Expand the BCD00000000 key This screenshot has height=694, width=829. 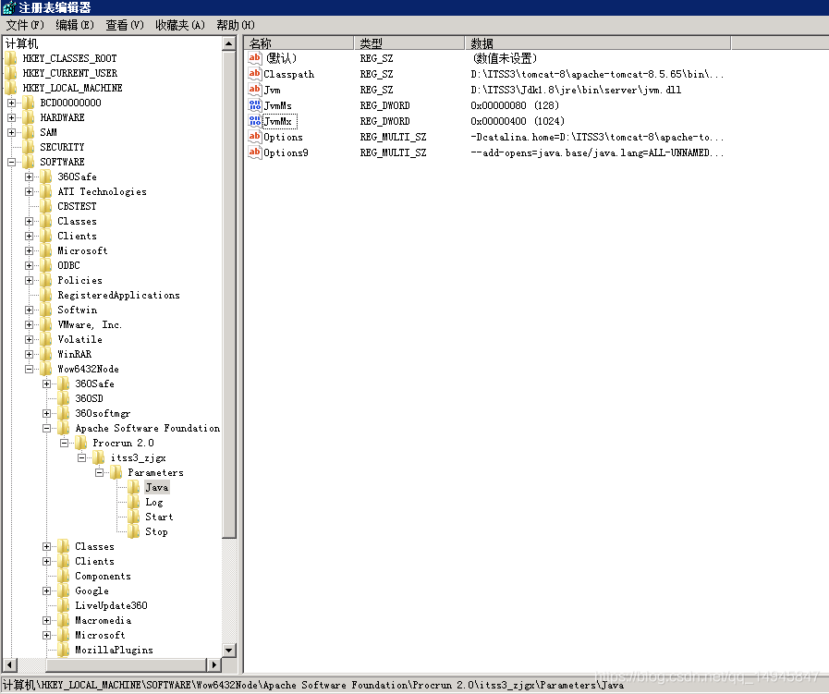click(x=12, y=103)
